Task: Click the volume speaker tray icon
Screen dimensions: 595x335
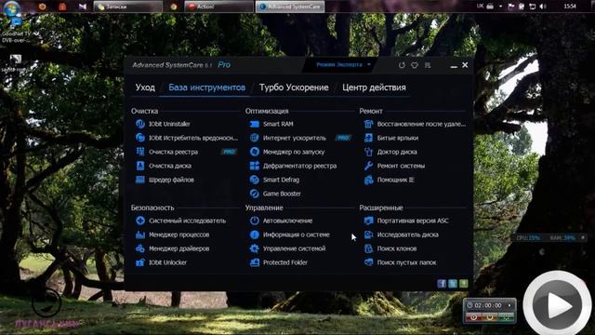Action: coord(543,7)
